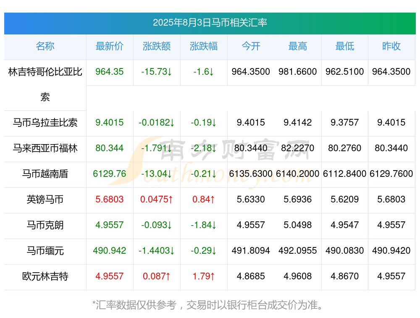Select the 最低 column header

click(345, 46)
